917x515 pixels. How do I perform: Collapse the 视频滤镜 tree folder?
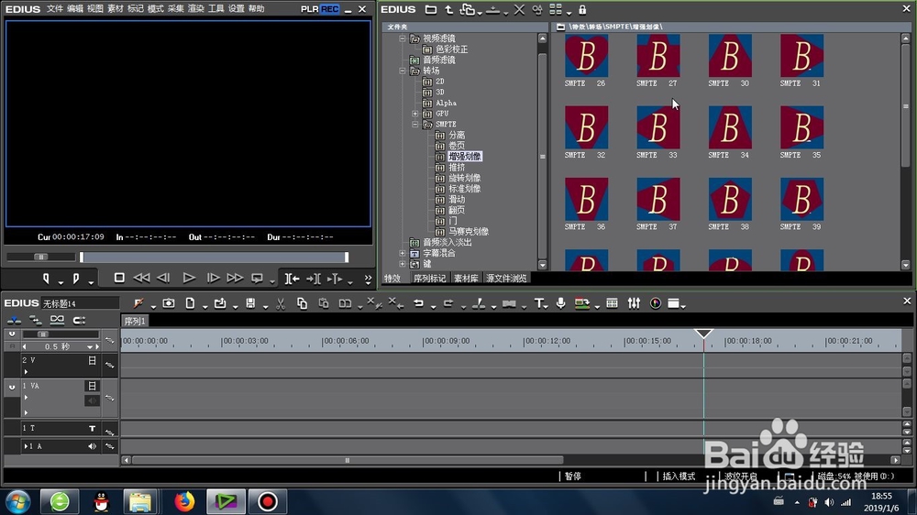coord(403,38)
